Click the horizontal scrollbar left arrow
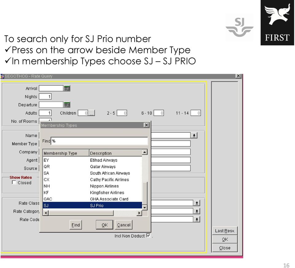The width and height of the screenshot is (295, 268). coord(46,213)
